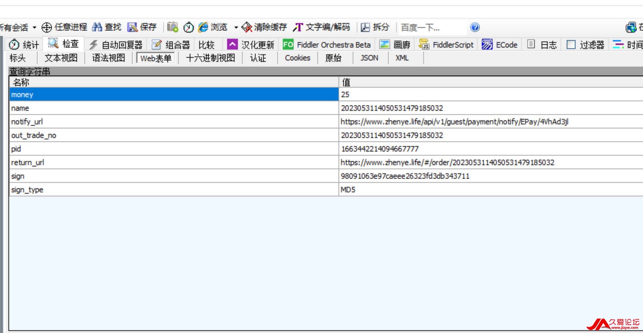Select the out_trade_no parameter name
Screen dimensions: 643x333
point(174,135)
